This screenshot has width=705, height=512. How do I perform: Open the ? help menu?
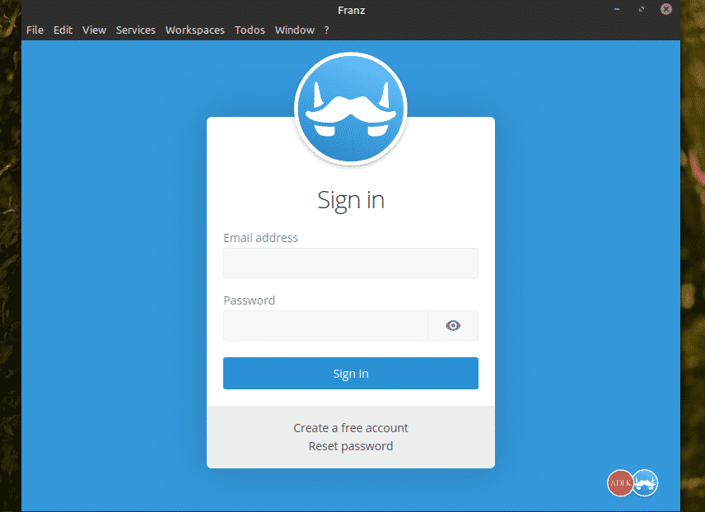pyautogui.click(x=326, y=30)
